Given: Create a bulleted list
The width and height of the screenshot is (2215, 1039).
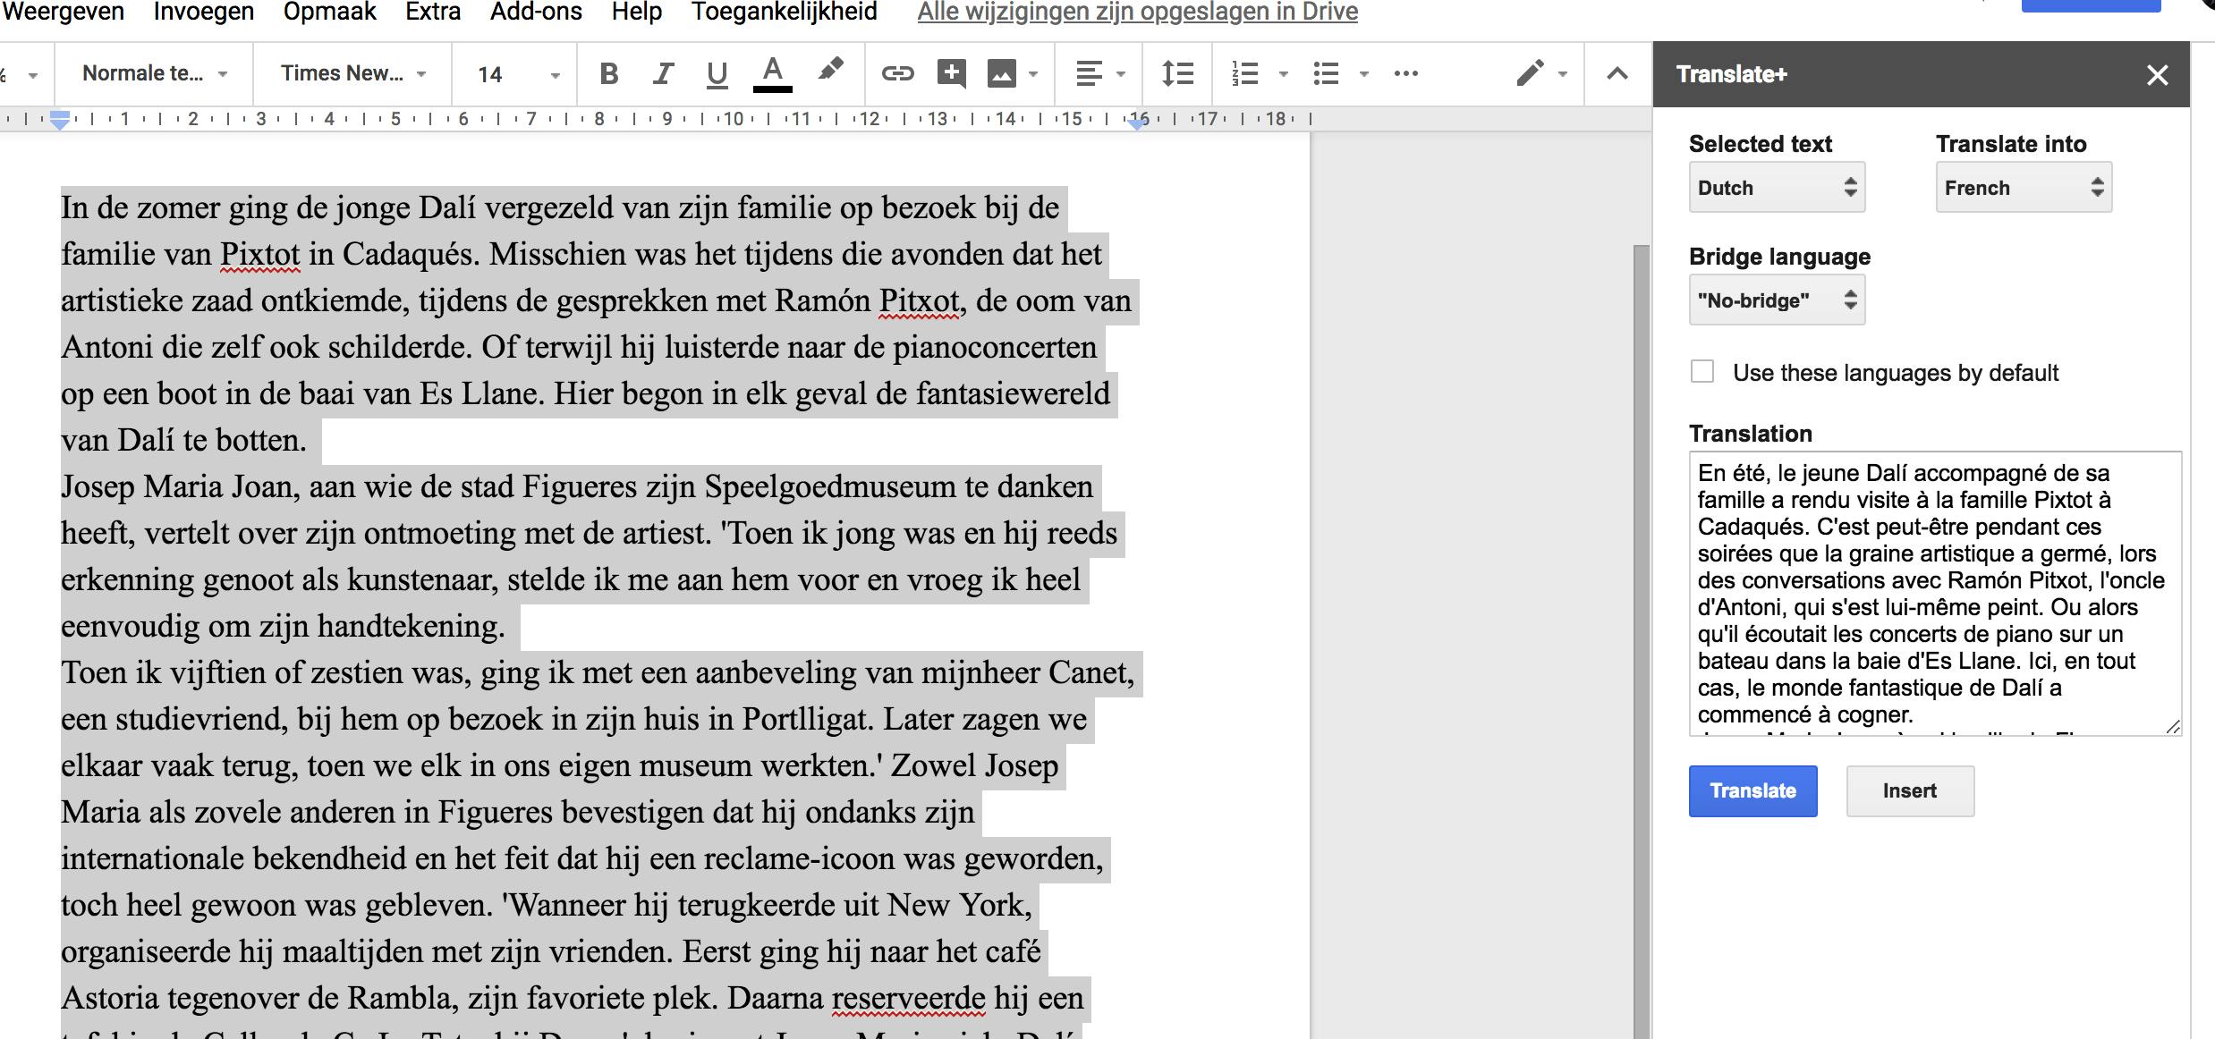Looking at the screenshot, I should tap(1326, 74).
